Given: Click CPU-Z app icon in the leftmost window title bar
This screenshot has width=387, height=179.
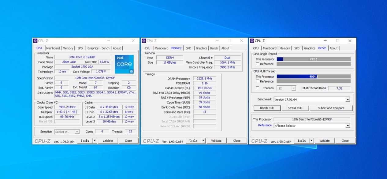Looking at the screenshot, I should 35,41.
